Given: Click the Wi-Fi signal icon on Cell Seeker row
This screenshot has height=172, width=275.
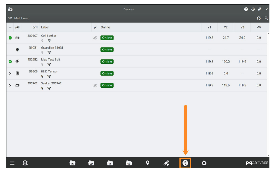Looking at the screenshot, I should pyautogui.click(x=49, y=40).
